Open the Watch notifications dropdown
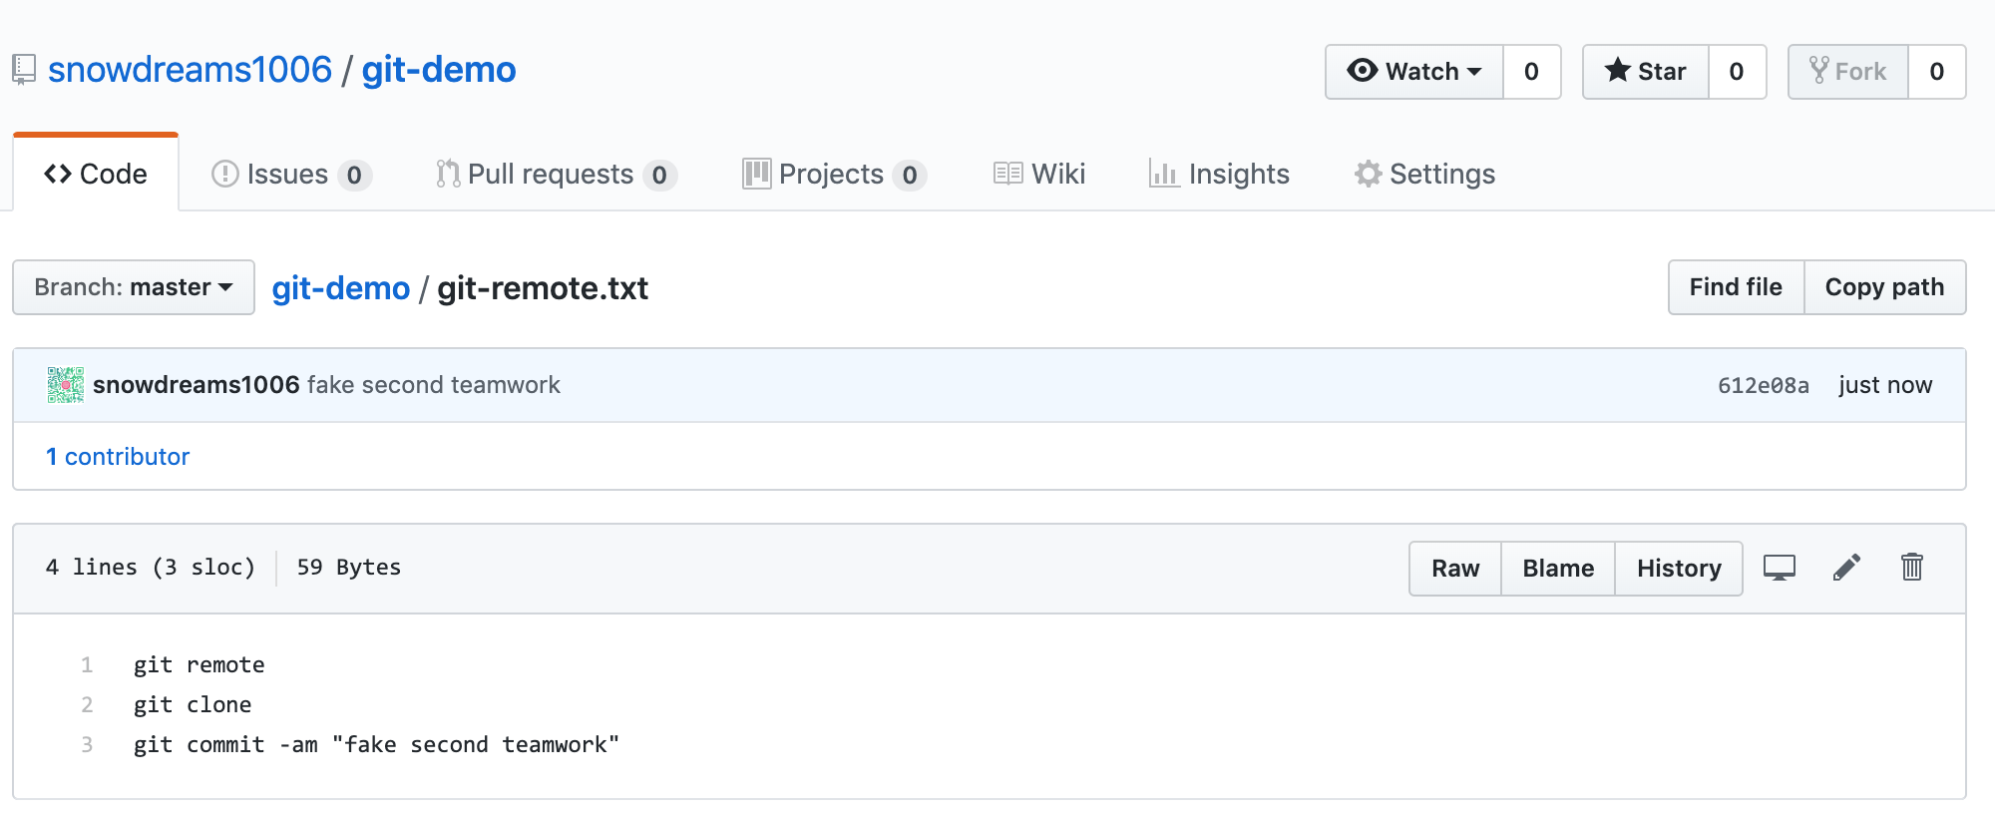Screen dimensions: 1995x816 (1414, 72)
